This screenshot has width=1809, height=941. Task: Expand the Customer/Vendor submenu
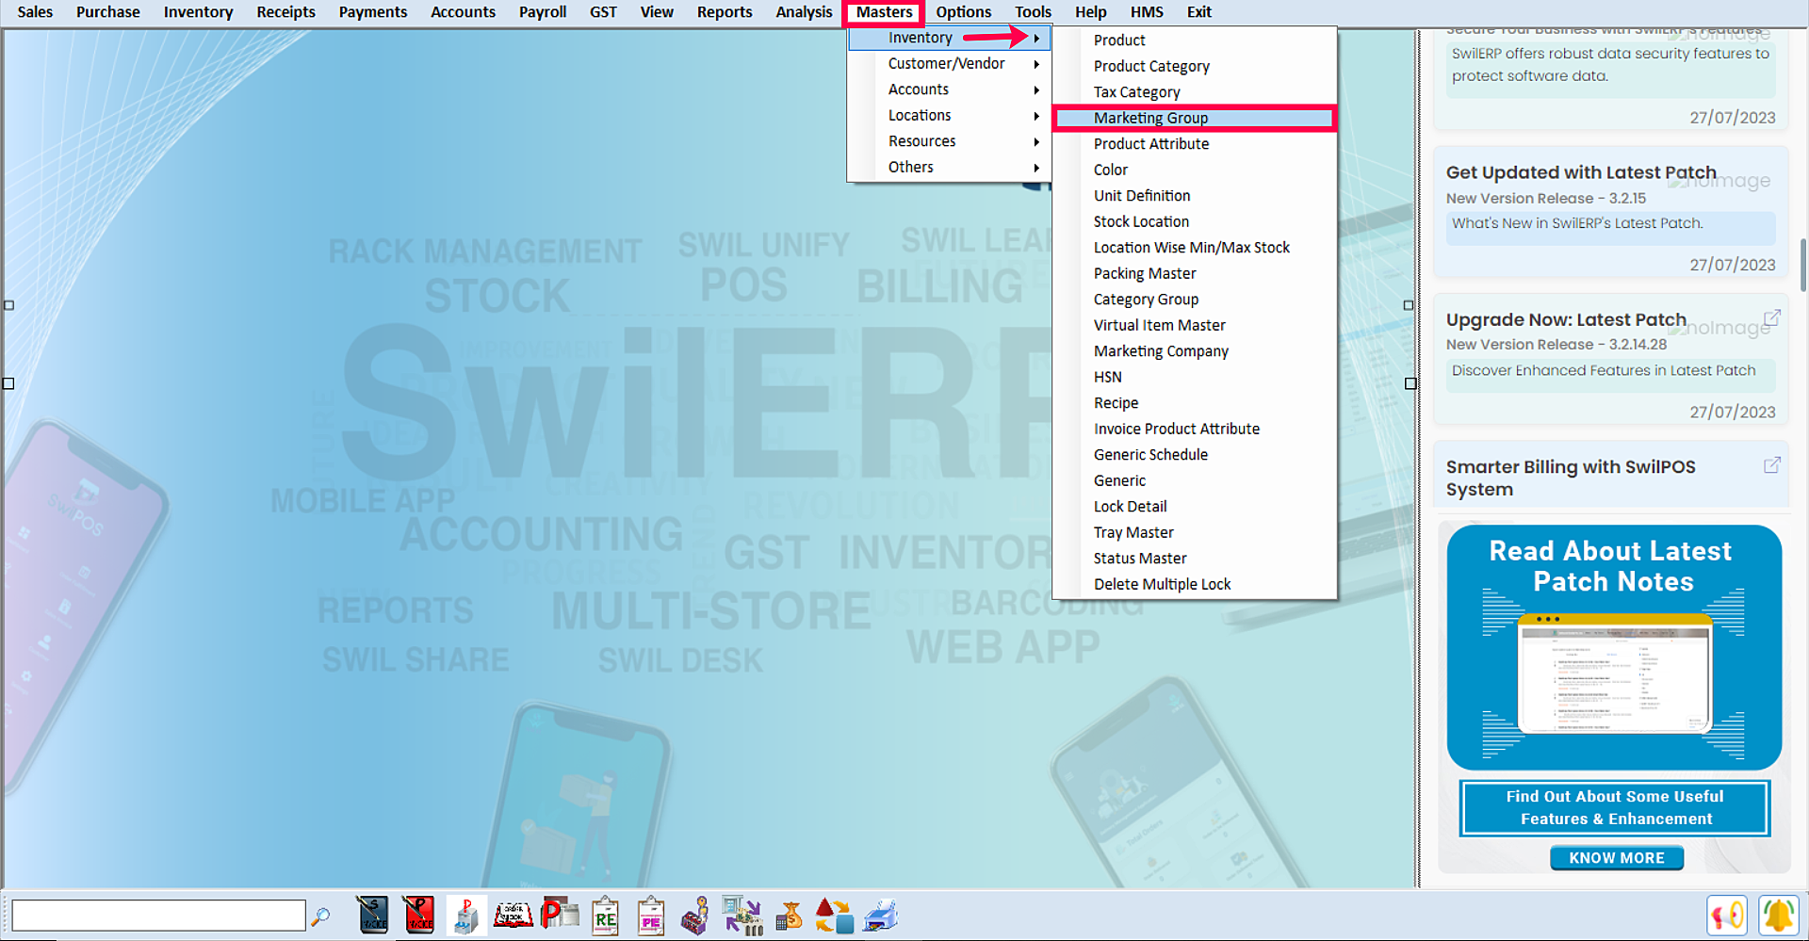click(950, 63)
